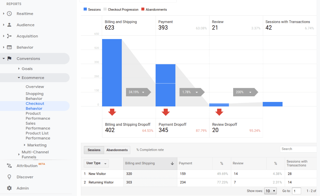Open the Sales Performance report

pyautogui.click(x=38, y=126)
